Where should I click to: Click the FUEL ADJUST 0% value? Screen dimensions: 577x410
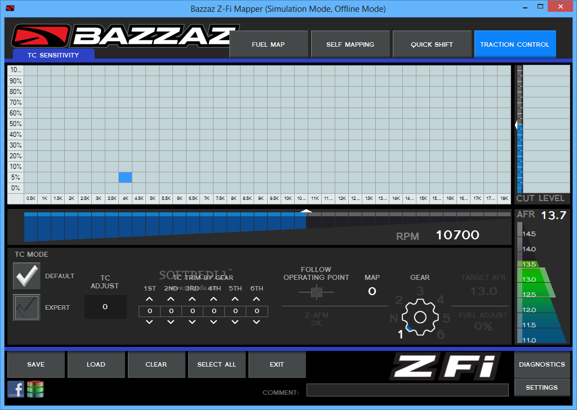click(483, 326)
